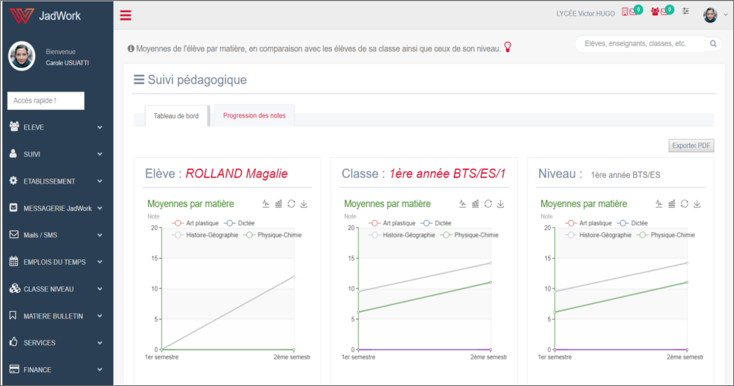This screenshot has height=386, width=734.
Task: Click Carole USUATTI profile picture in sidebar
Action: pyautogui.click(x=21, y=56)
